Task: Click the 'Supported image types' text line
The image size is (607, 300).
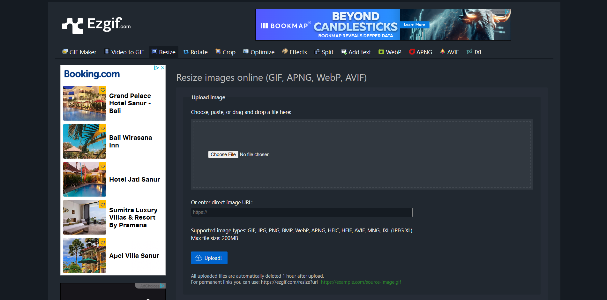Action: click(x=302, y=230)
